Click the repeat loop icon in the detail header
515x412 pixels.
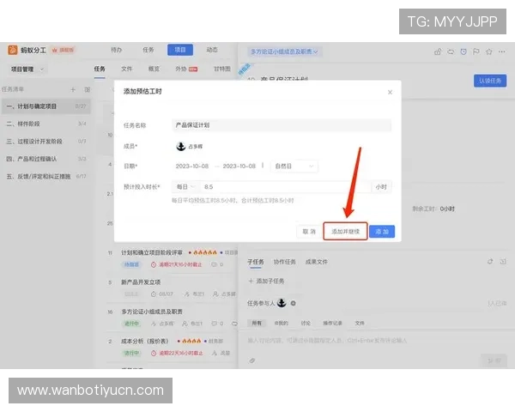(x=451, y=51)
